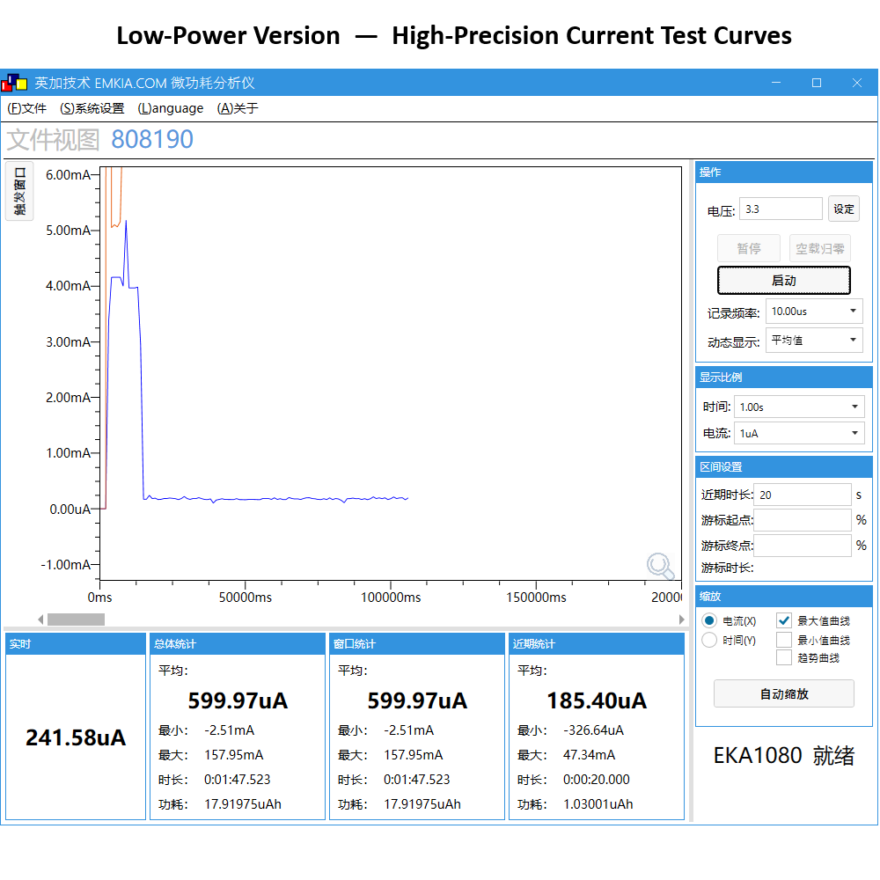This screenshot has width=880, height=880.
Task: Open the 时间 scale dropdown showing 1.00s
Action: pyautogui.click(x=798, y=406)
